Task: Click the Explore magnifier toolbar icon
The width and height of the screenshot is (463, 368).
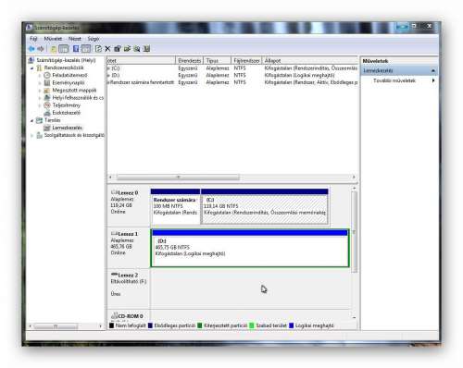Action: coord(137,49)
